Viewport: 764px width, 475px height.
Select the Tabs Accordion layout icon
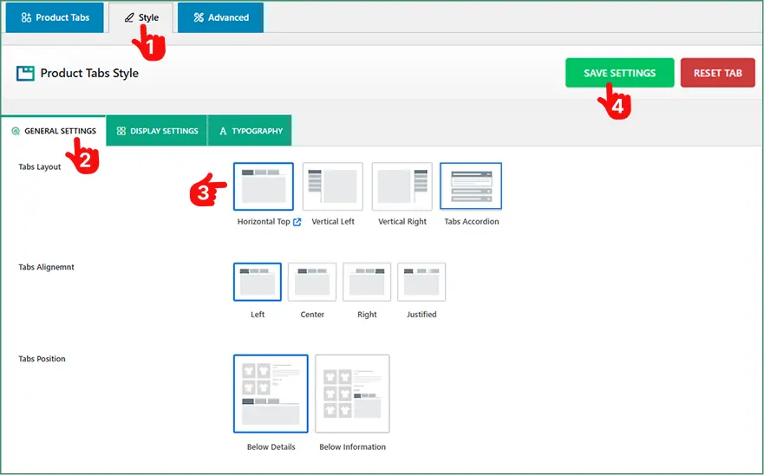(x=471, y=186)
